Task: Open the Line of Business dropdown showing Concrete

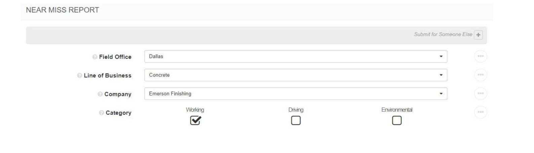Action: coord(296,75)
